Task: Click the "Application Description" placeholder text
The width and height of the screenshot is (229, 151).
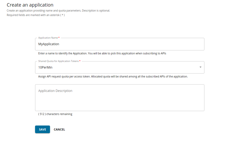Action: tap(55, 91)
